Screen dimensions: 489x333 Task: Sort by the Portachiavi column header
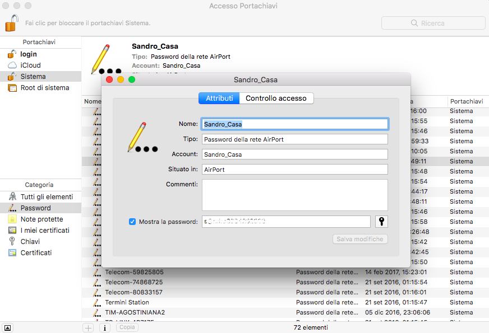[467, 101]
